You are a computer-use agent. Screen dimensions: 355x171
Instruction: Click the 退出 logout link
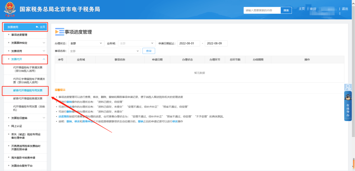pyautogui.click(x=345, y=9)
